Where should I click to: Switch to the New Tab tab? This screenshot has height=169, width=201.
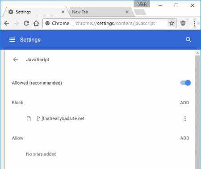click(x=101, y=12)
